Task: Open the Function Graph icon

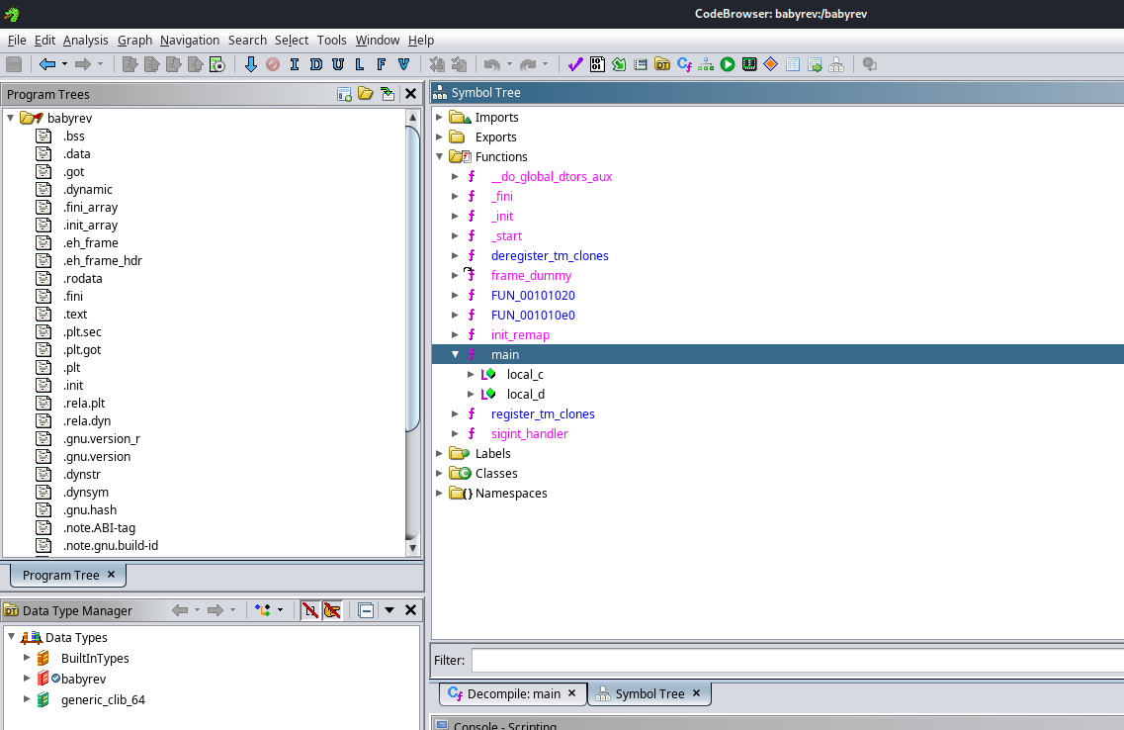Action: pos(706,64)
